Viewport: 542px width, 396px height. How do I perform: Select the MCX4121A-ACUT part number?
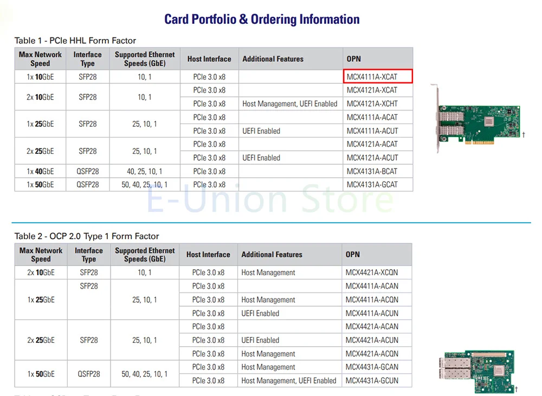[372, 158]
